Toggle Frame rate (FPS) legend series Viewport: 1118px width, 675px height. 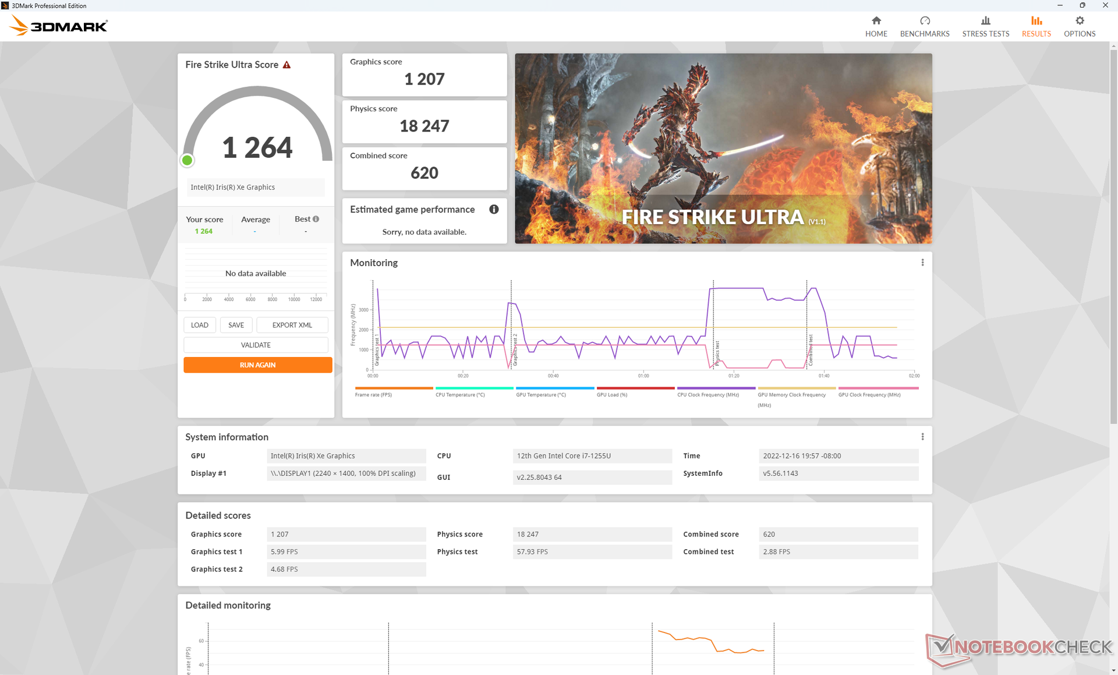[x=373, y=394]
